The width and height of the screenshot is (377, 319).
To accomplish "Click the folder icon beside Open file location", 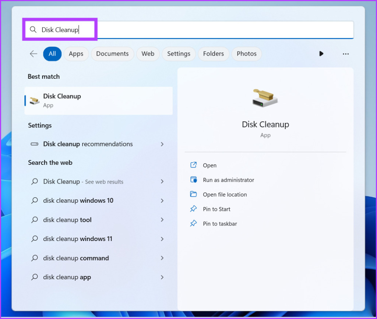I will click(x=194, y=194).
